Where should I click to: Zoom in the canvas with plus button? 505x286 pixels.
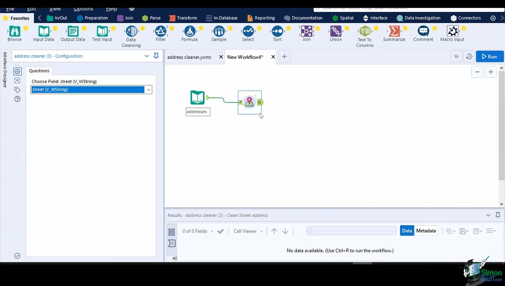[491, 72]
